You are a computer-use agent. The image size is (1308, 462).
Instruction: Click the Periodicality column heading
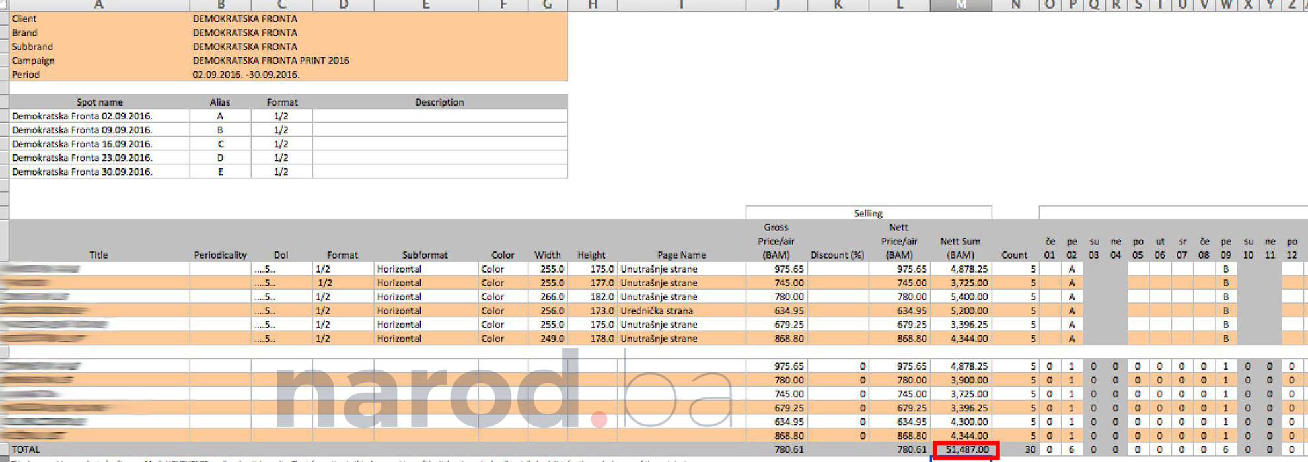220,255
